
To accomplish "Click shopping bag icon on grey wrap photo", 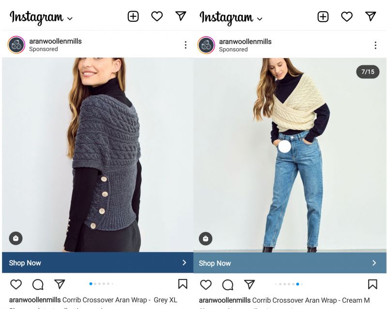I will 16,238.
